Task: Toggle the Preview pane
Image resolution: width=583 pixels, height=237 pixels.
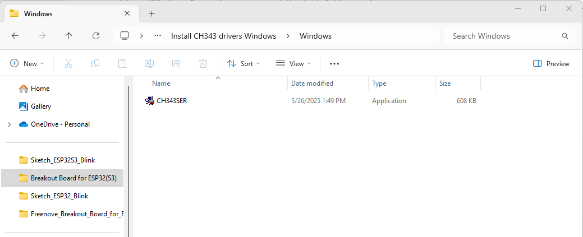Action: click(551, 63)
